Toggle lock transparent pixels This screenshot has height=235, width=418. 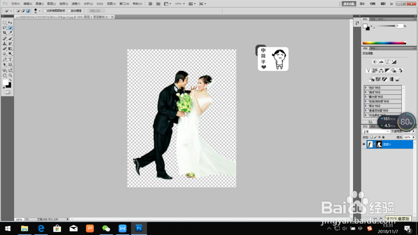tap(372, 137)
